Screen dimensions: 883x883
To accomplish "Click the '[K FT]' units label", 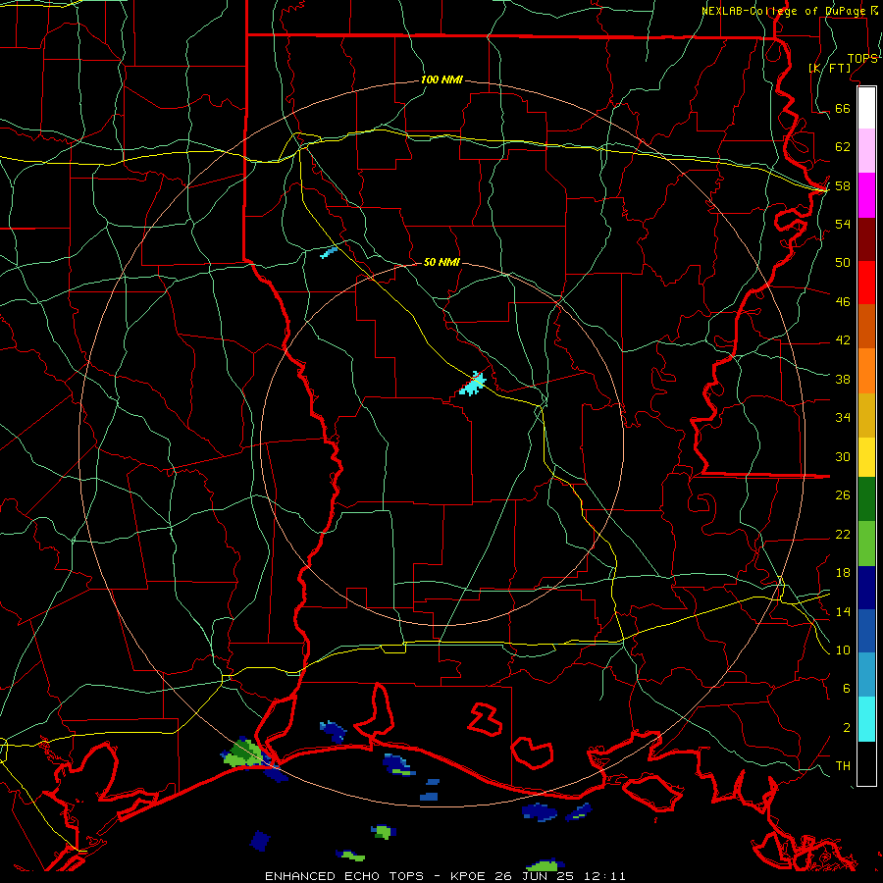I will 829,68.
